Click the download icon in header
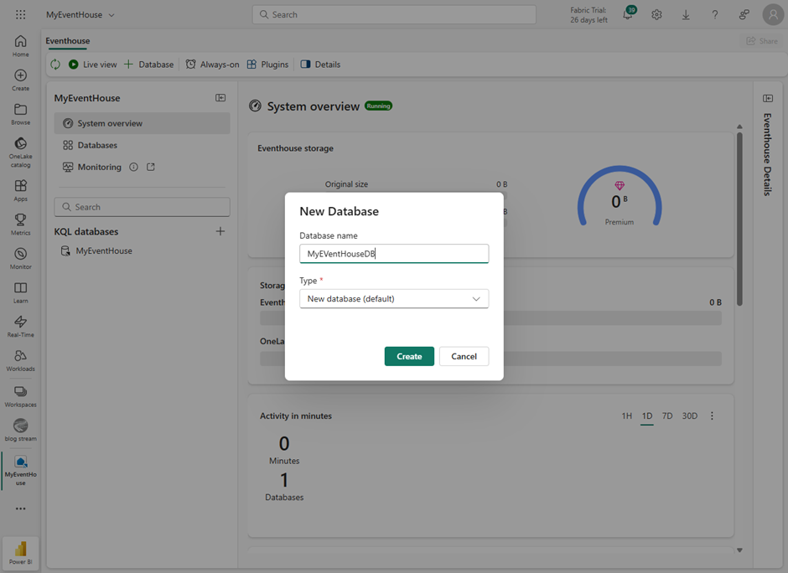This screenshot has height=573, width=788. click(686, 15)
